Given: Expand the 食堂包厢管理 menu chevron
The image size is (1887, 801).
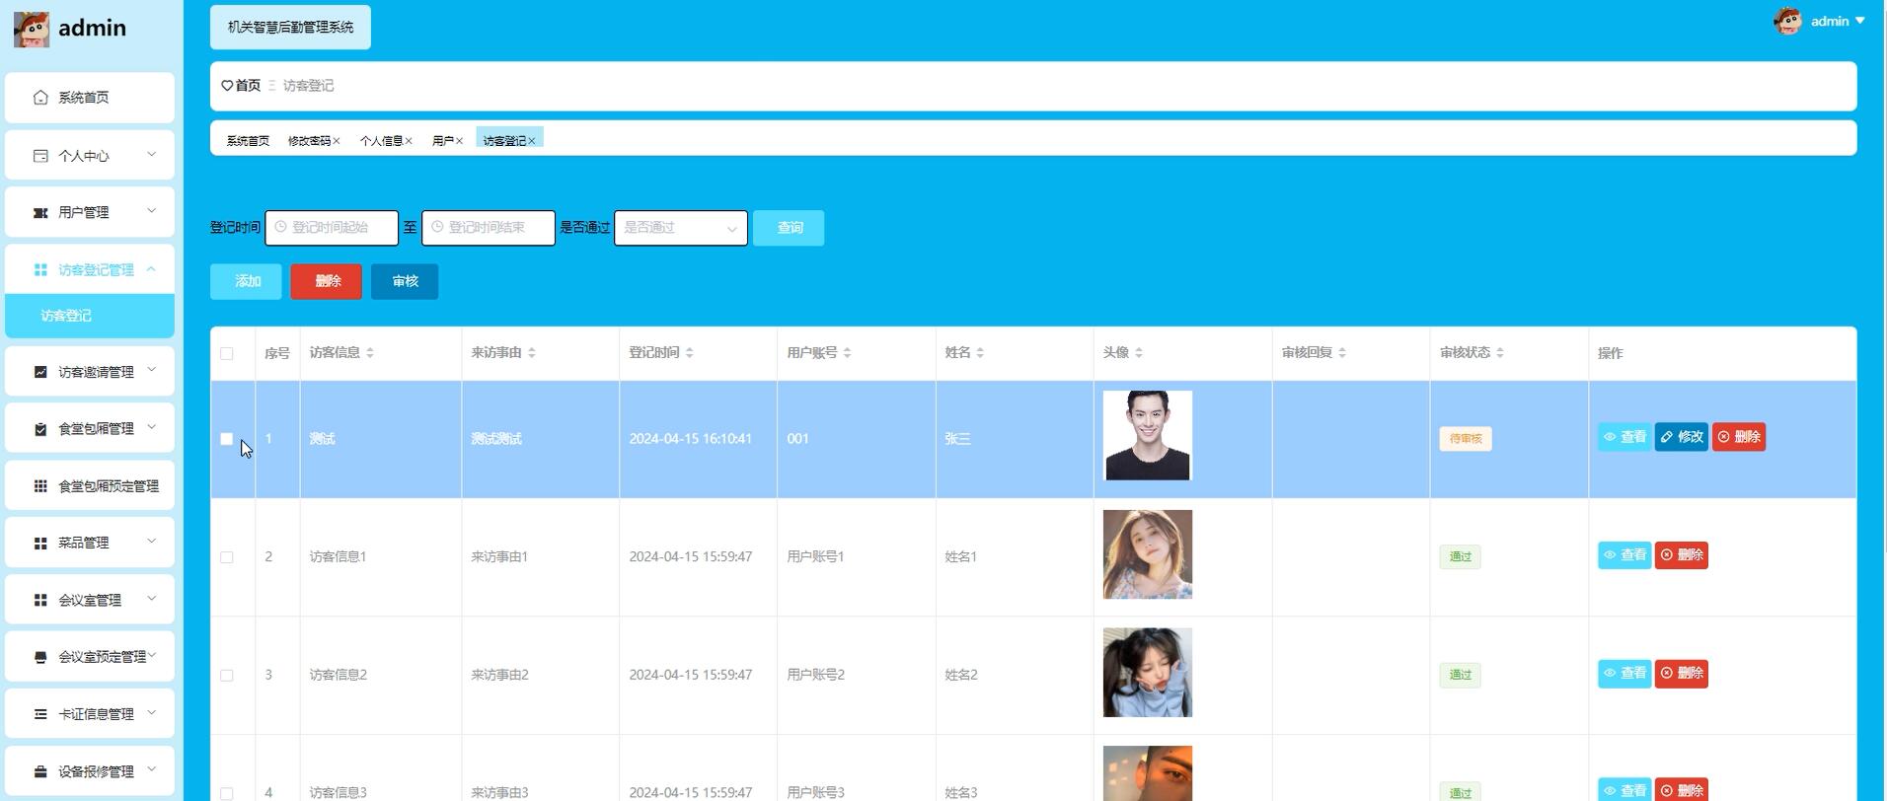Looking at the screenshot, I should pyautogui.click(x=151, y=426).
